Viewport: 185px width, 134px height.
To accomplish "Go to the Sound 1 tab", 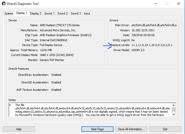I will 49,13.
